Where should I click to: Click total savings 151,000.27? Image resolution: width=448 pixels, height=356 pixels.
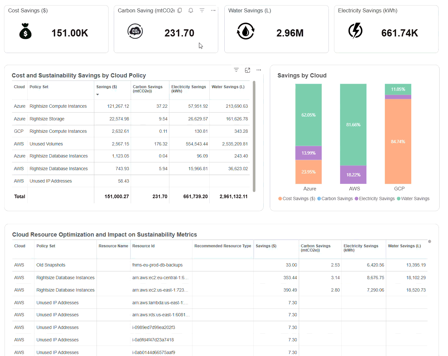pyautogui.click(x=117, y=197)
